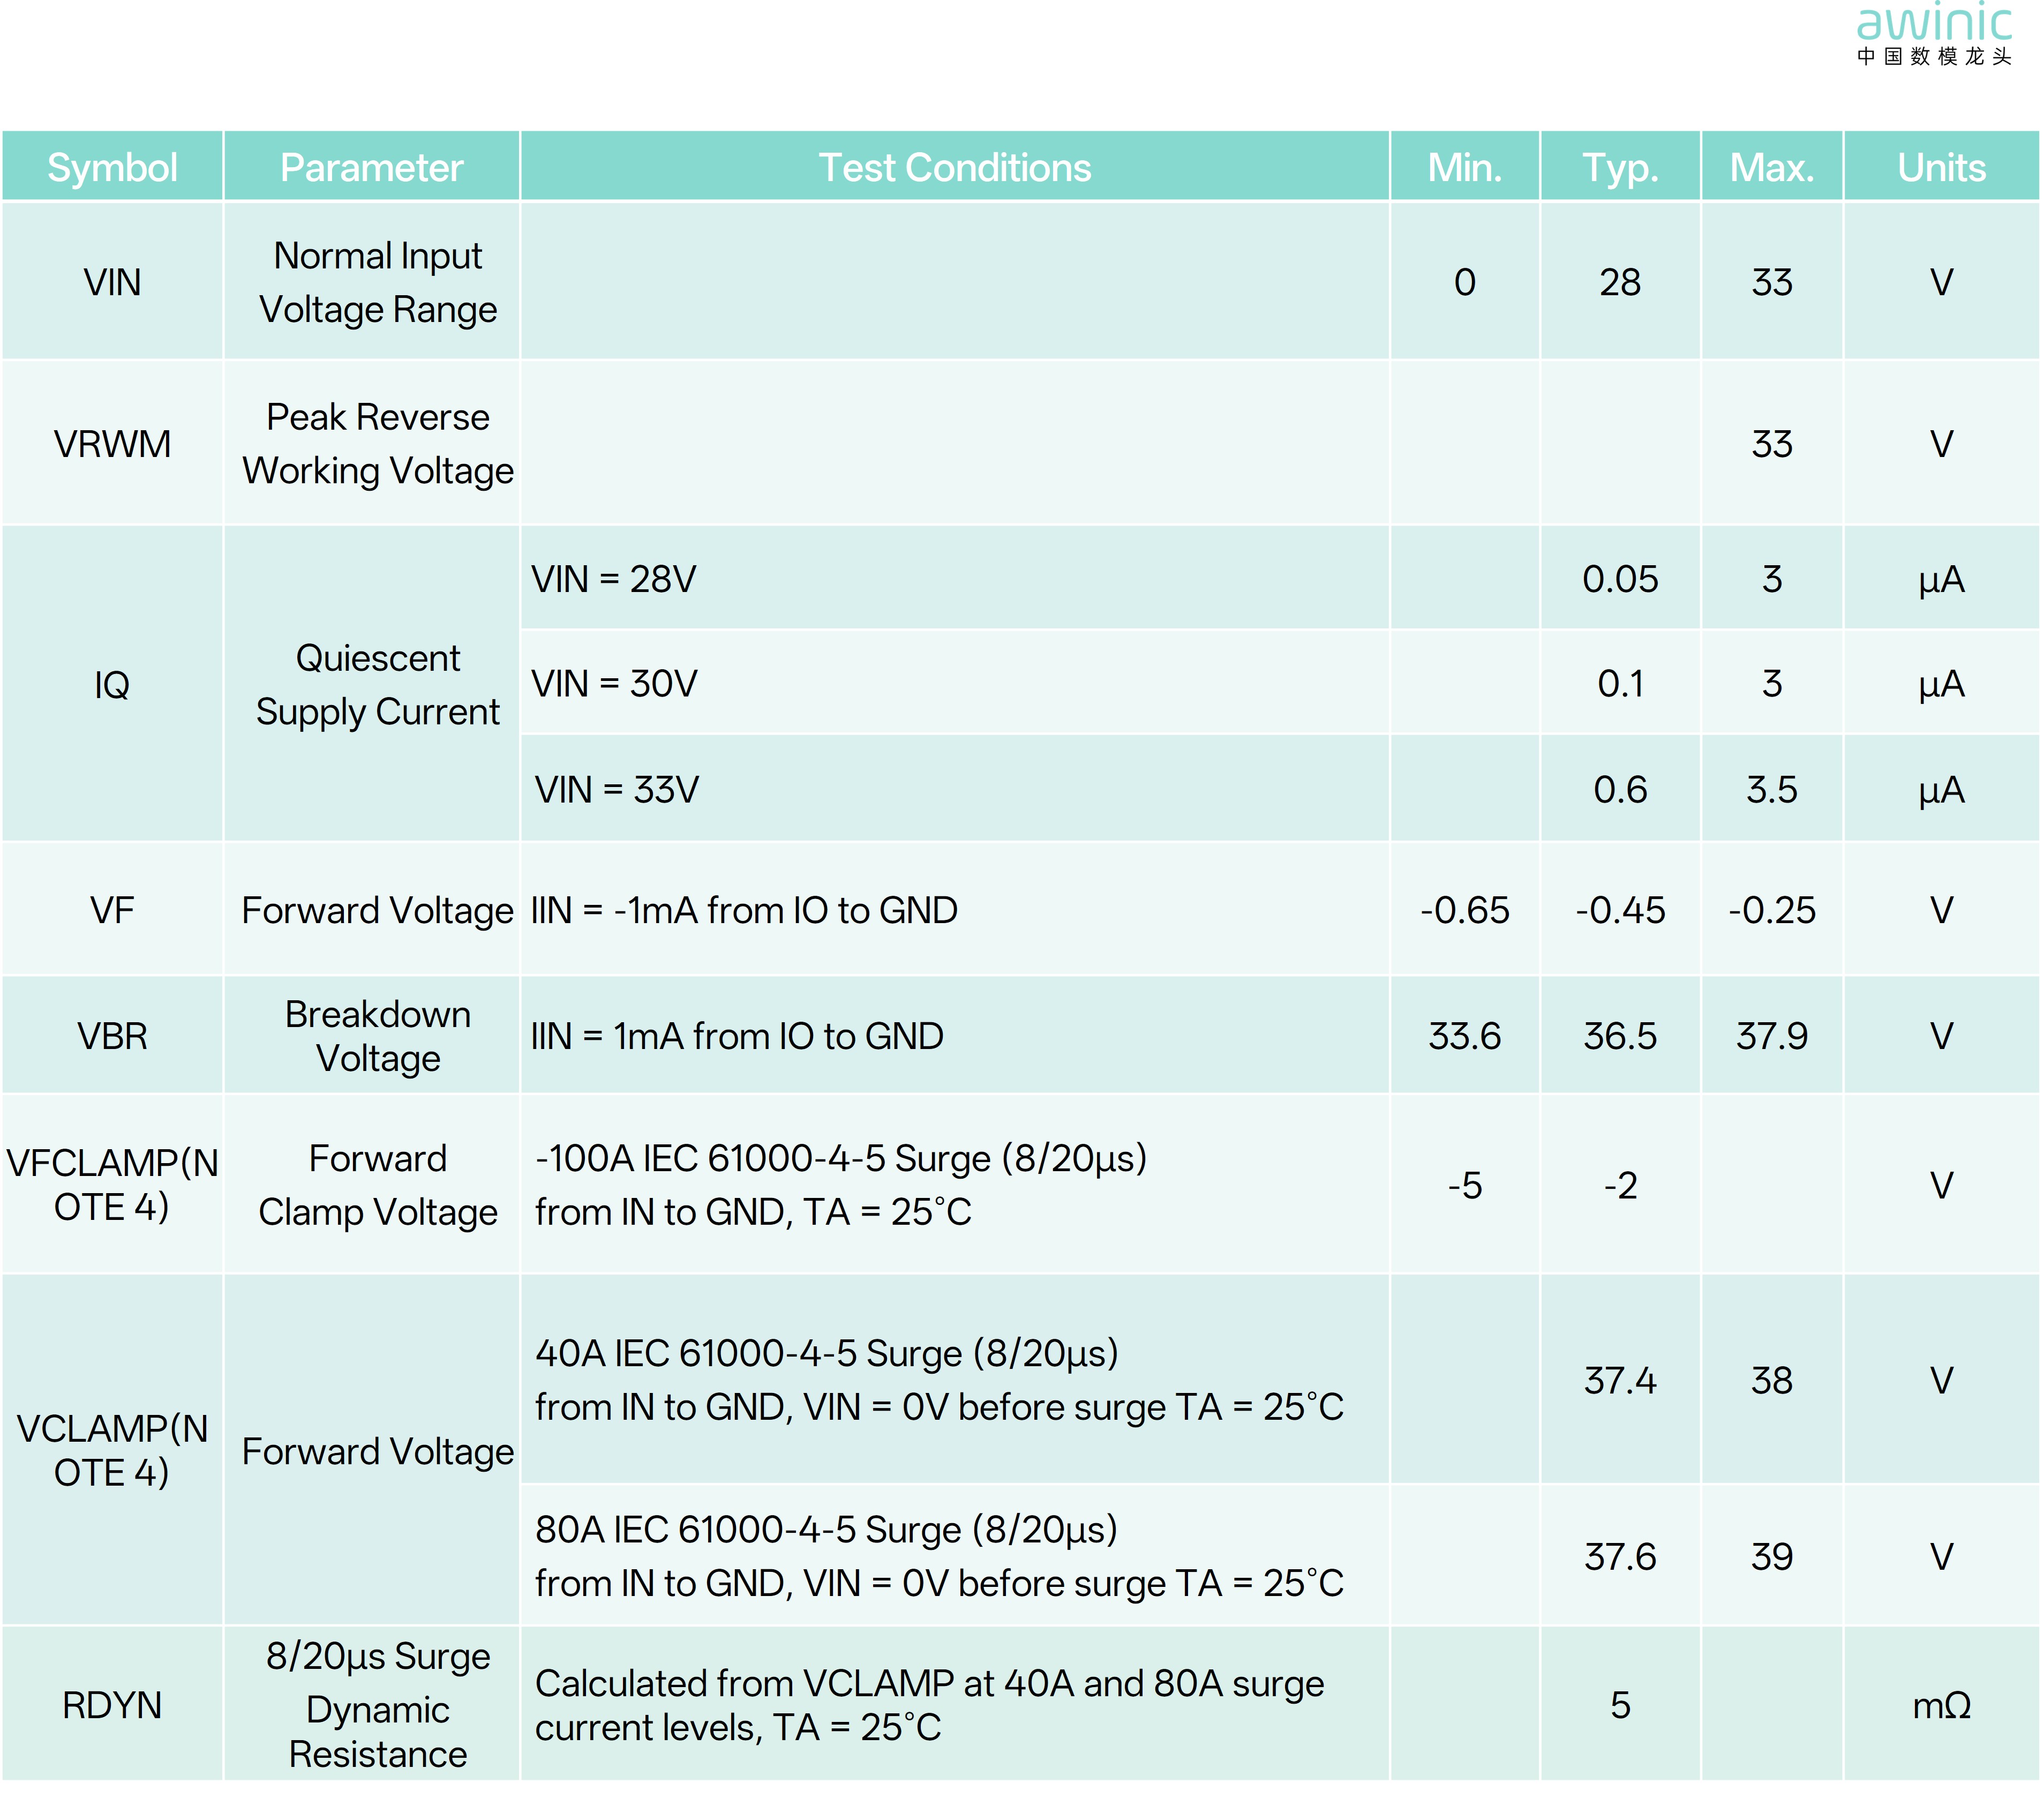Click the Breakdown Voltage parameter cell
The height and width of the screenshot is (1798, 2044).
[377, 1036]
